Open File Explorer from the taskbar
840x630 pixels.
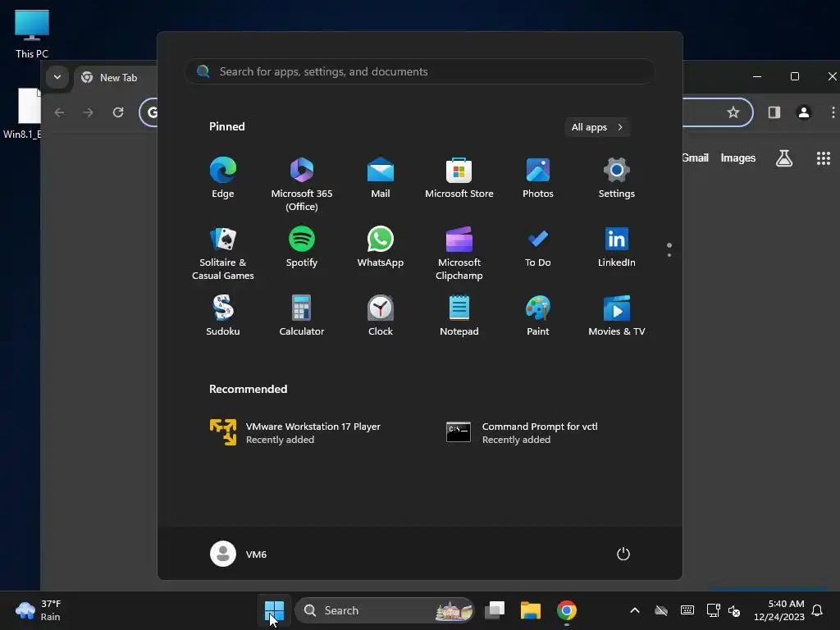point(531,610)
